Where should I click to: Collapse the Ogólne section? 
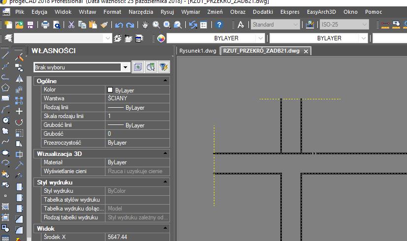coord(165,81)
